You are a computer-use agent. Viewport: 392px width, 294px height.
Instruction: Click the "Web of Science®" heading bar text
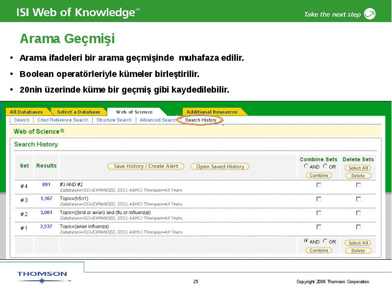pyautogui.click(x=39, y=131)
